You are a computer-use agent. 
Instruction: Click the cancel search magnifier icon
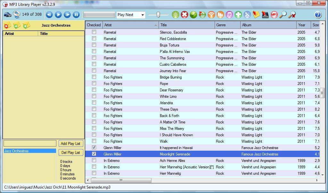pos(292,14)
